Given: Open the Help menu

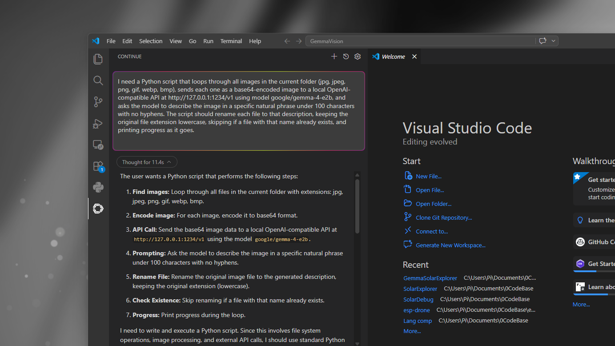Looking at the screenshot, I should 255,41.
